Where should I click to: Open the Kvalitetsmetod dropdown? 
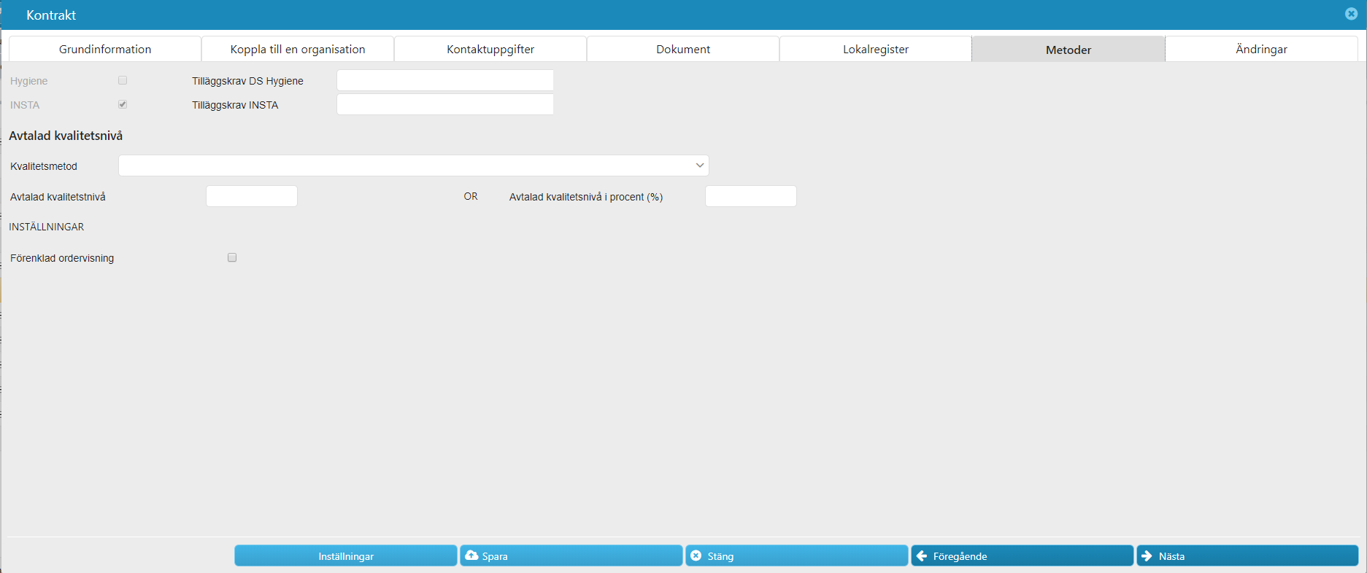[414, 165]
